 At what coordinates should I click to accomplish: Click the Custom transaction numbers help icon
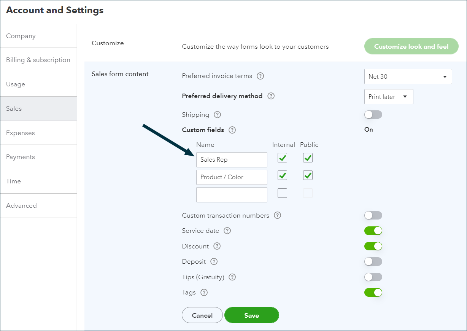(277, 215)
